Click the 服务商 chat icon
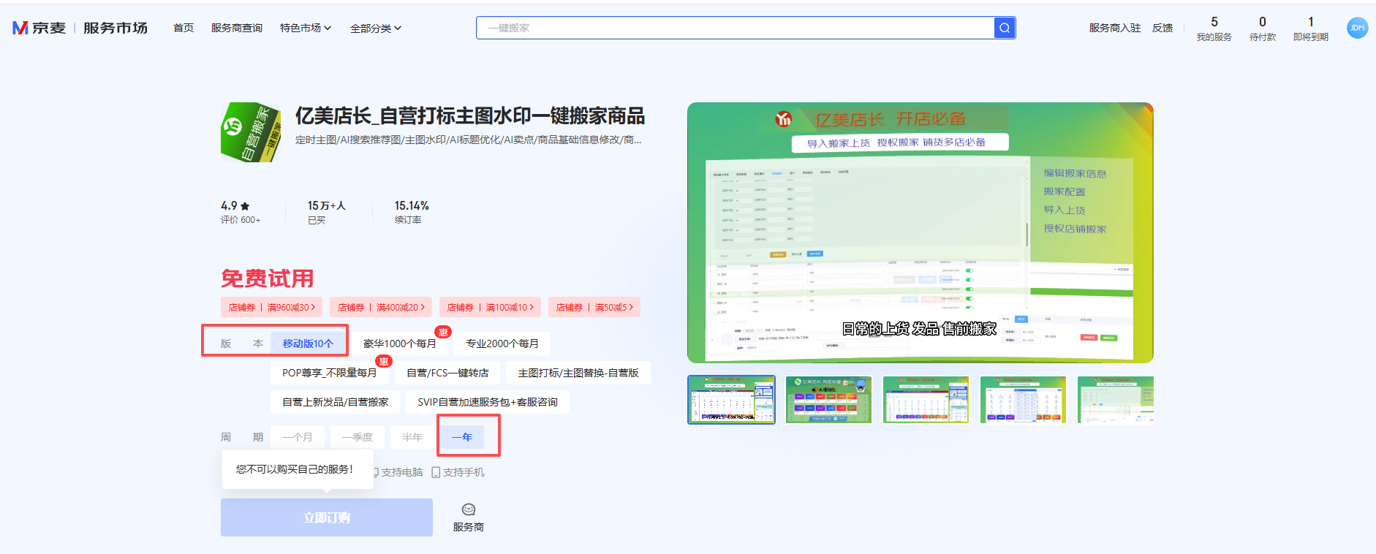Viewport: 1376px width, 554px height. (469, 509)
